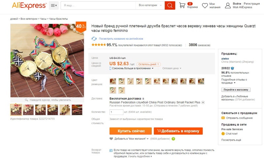The width and height of the screenshot is (264, 161).
Task: Expand the 'Все категории' search dropdown
Action: [150, 5]
